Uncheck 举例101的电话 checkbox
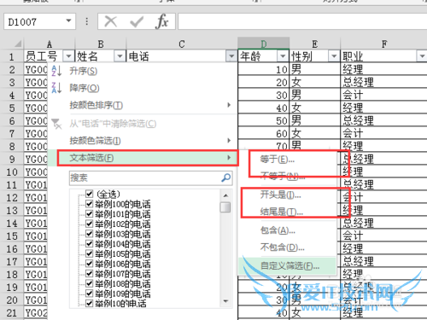This screenshot has width=427, height=320. 90,214
